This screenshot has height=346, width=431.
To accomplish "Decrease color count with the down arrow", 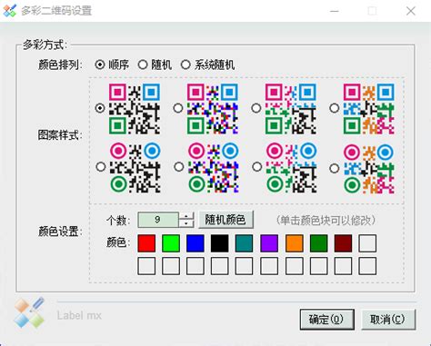I will 186,223.
